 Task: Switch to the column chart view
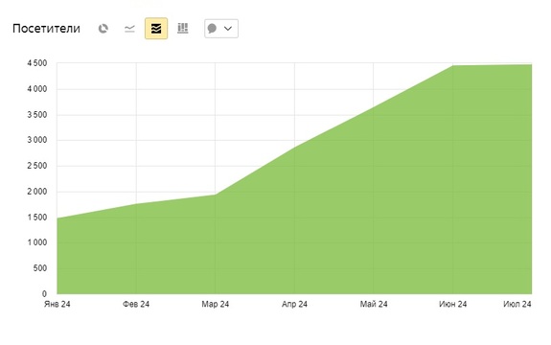(x=183, y=29)
